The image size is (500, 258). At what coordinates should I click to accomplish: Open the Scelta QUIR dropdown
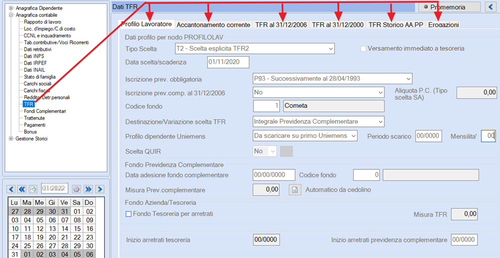click(x=264, y=151)
